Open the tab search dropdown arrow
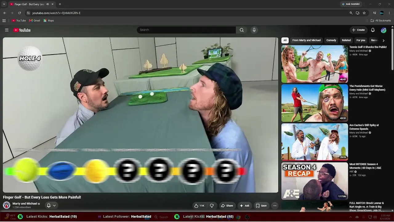This screenshot has width=394, height=222. 4,4
